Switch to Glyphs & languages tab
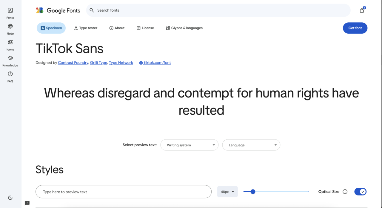 184,28
